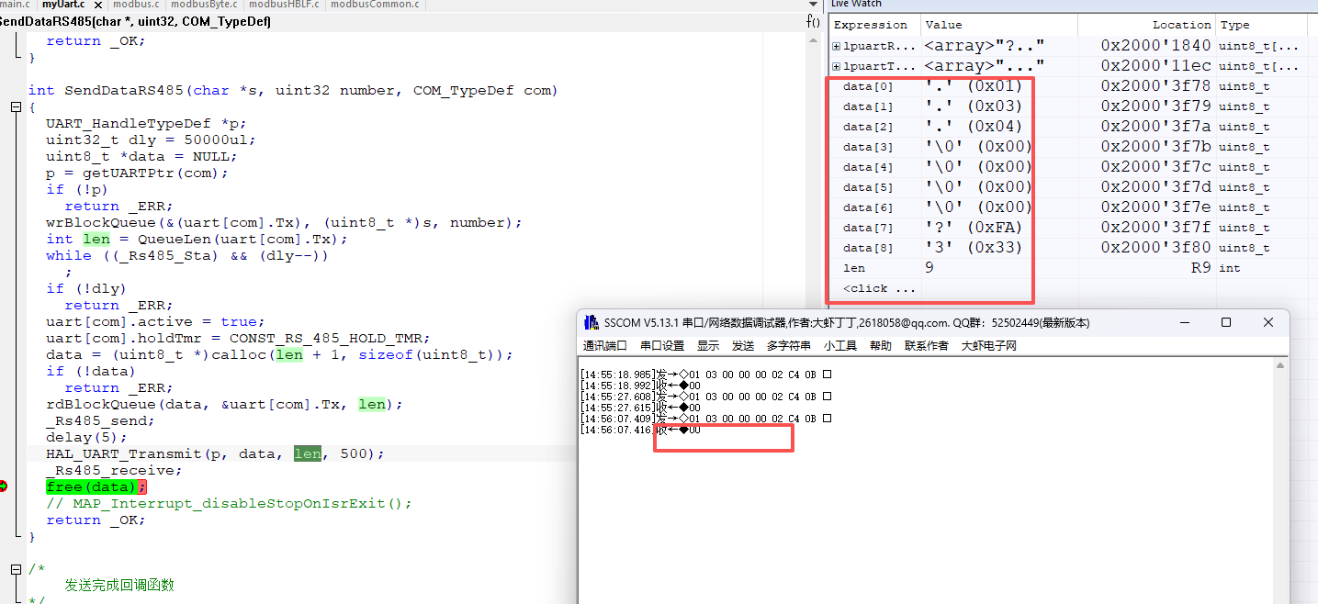Viewport: 1318px width, 604px height.
Task: Open the modbusHBLF.c tab
Action: click(285, 6)
